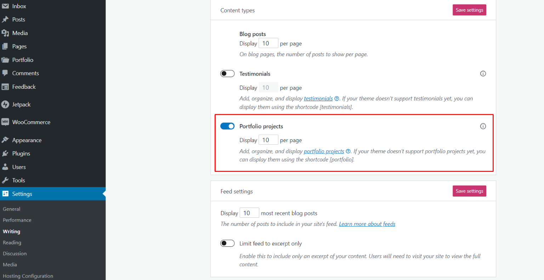Save settings in Feed settings section

coord(469,191)
